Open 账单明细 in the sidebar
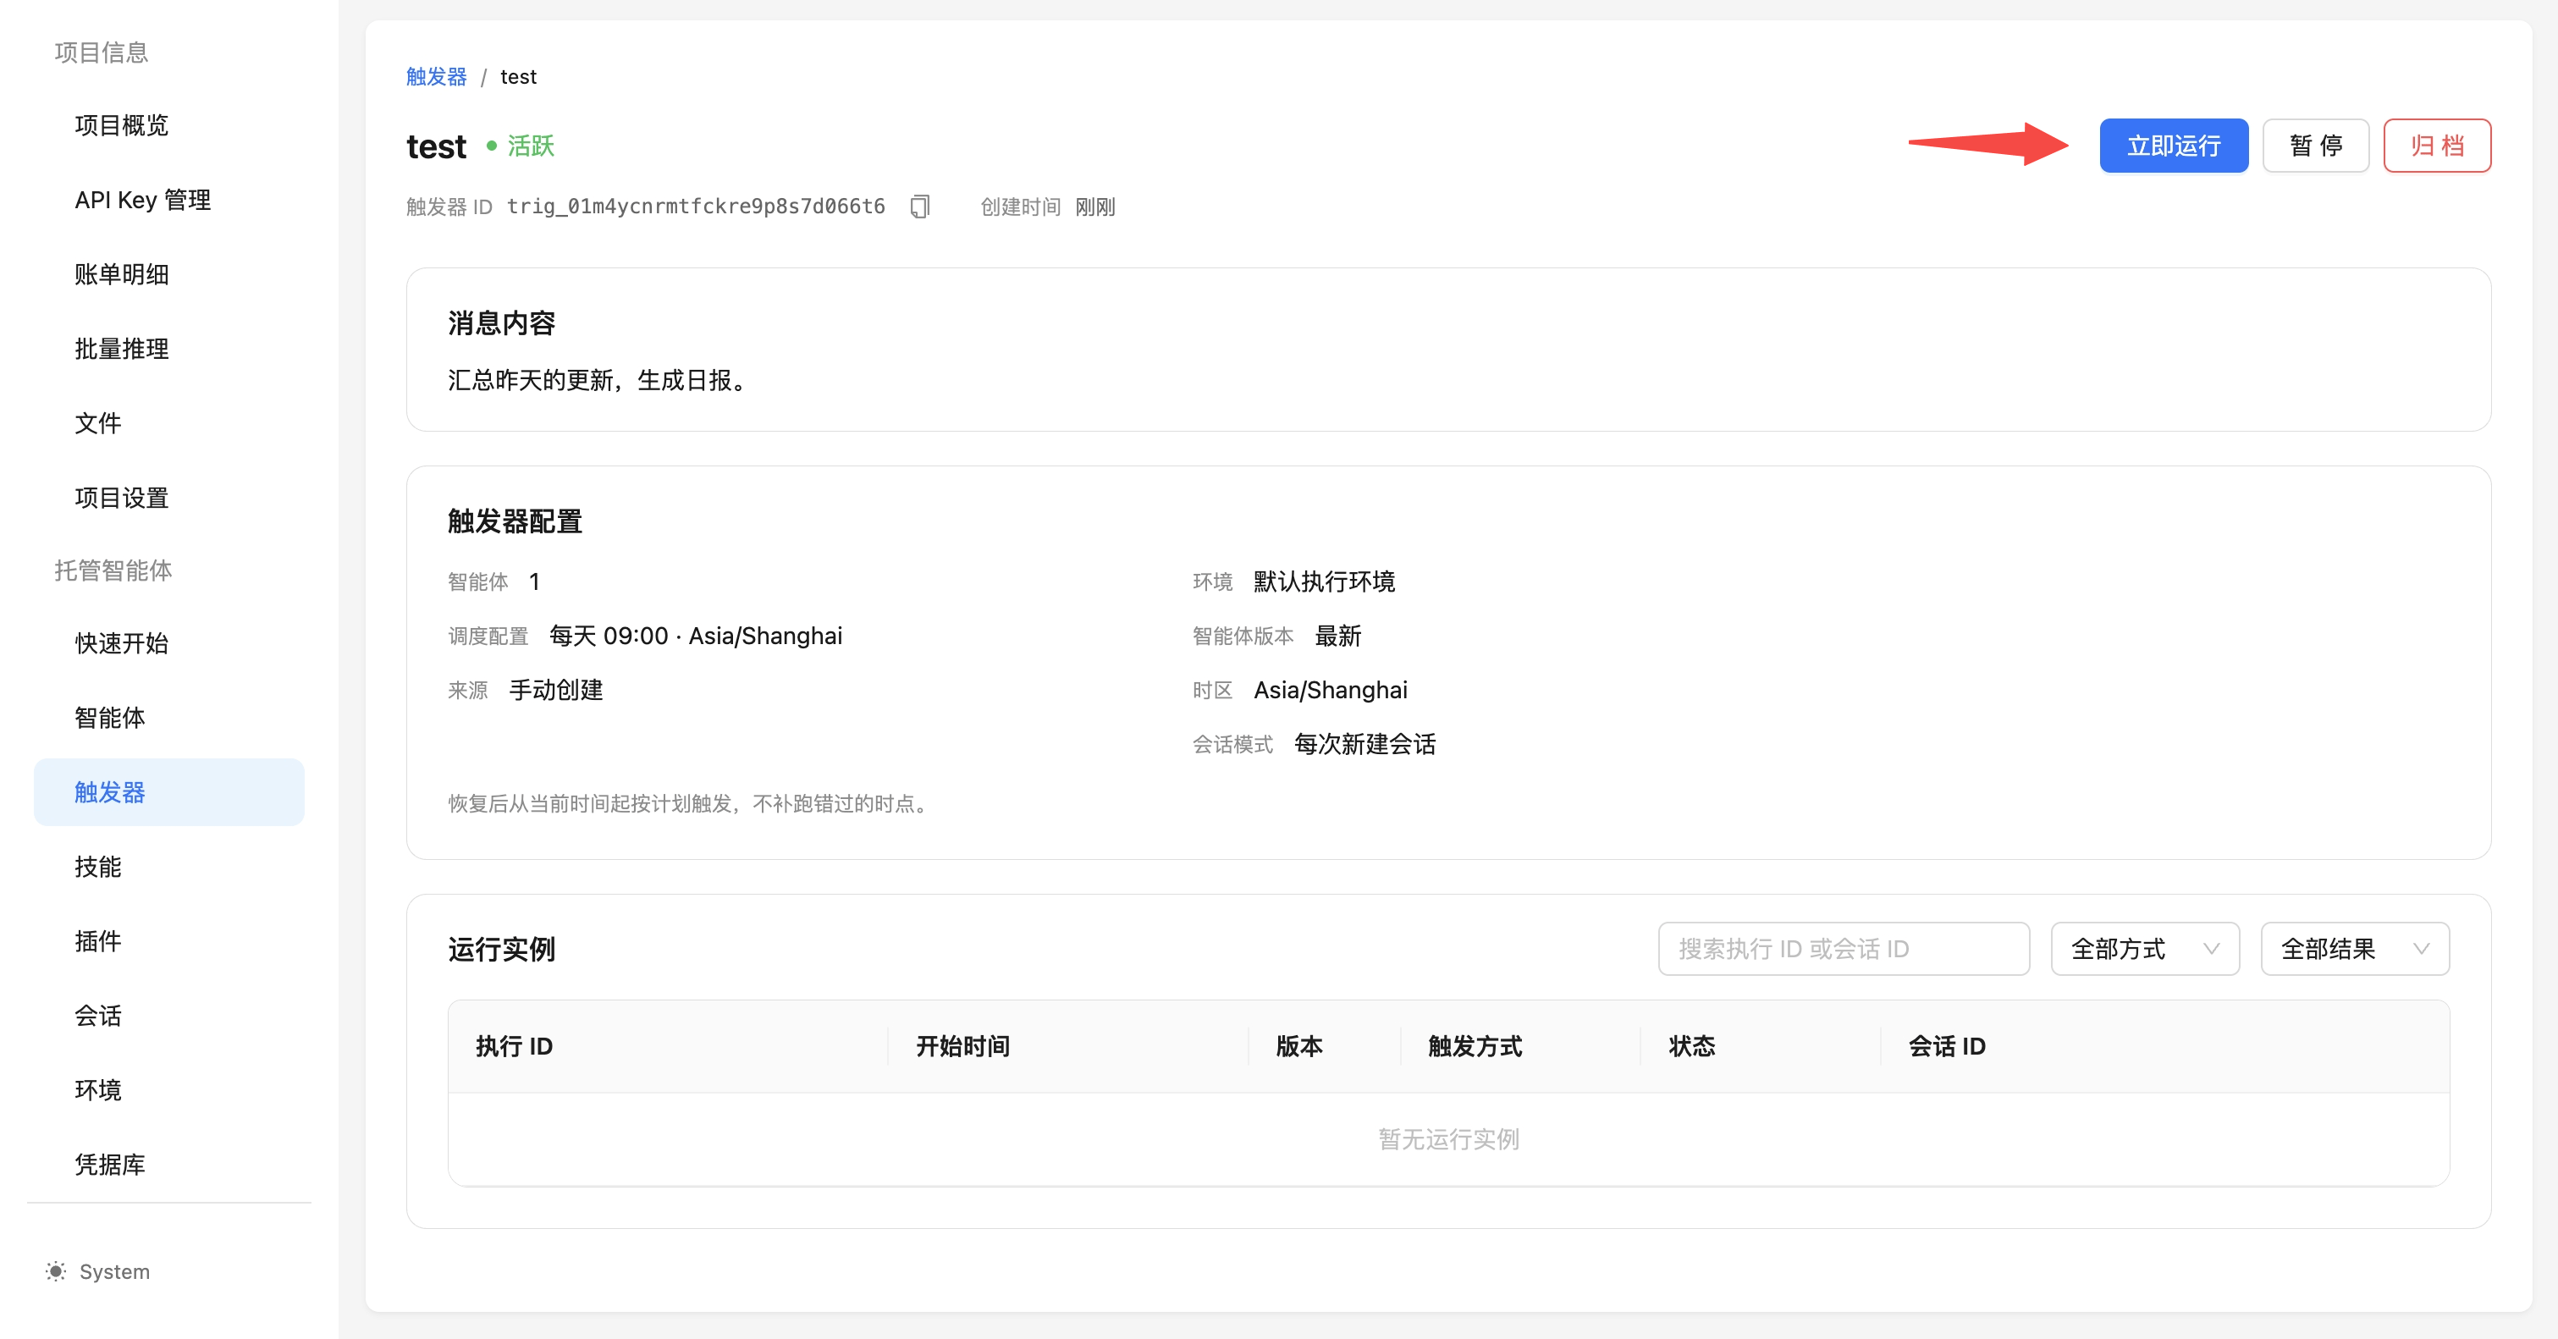Screen dimensions: 2558x1339 [x=168, y=274]
